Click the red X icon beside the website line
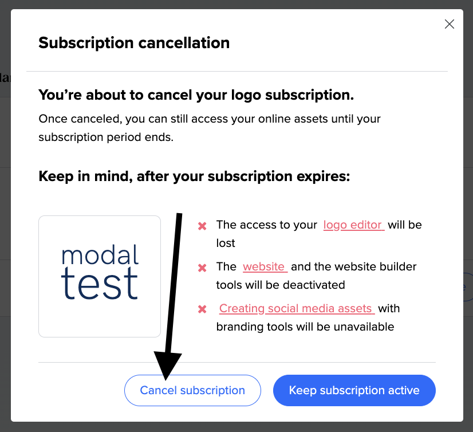 pos(202,268)
